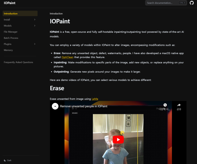Click the IOPaint main page heading
The image size is (197, 164).
[x=60, y=21]
